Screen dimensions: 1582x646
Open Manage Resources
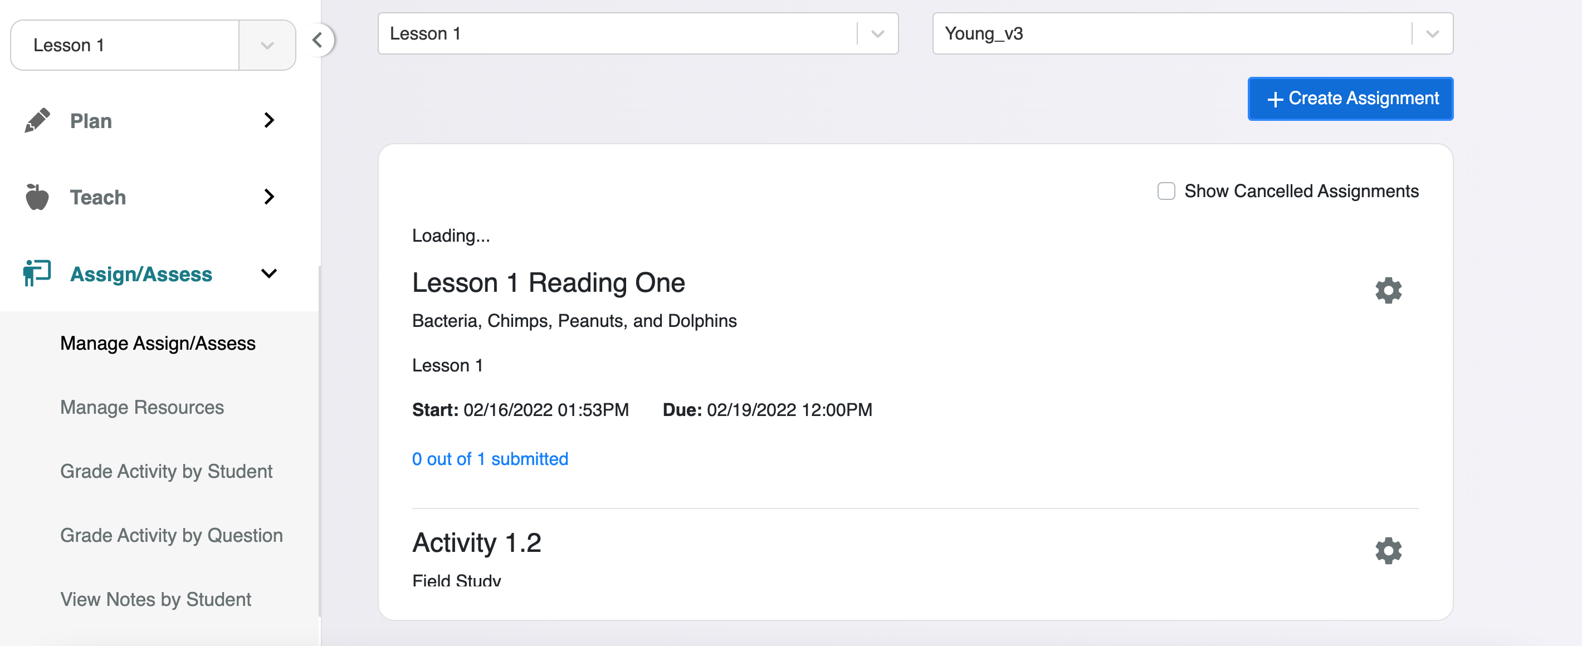point(141,407)
